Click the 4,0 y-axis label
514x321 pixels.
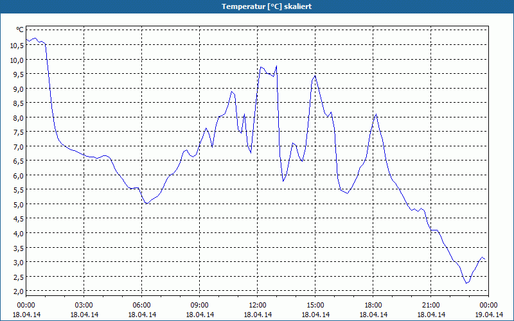(19, 233)
